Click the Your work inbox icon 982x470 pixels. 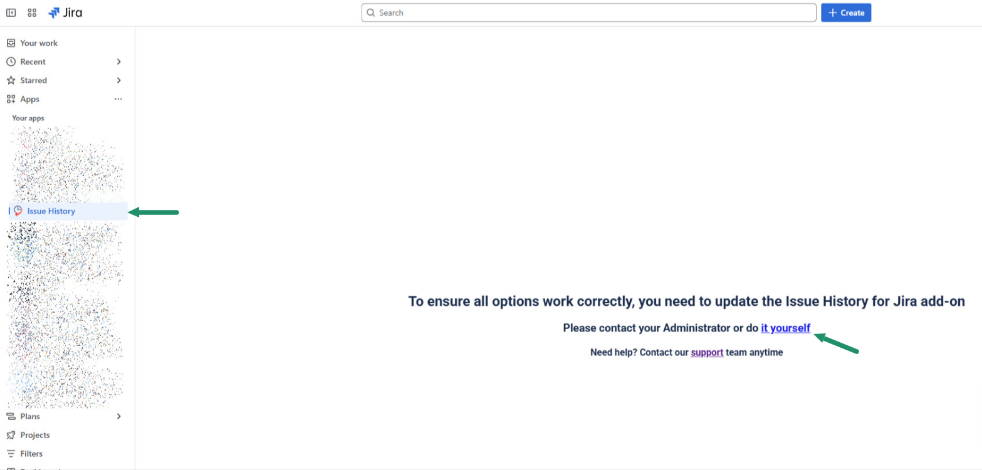pos(11,43)
